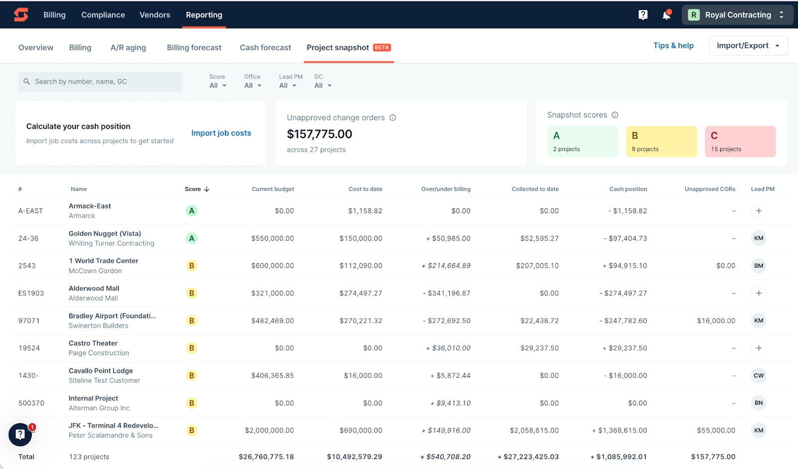The height and width of the screenshot is (469, 798).
Task: Click the 123 projects total label
Action: pyautogui.click(x=89, y=457)
